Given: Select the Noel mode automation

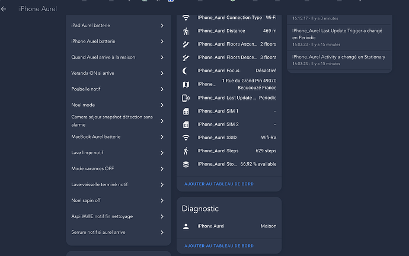Looking at the screenshot, I should click(119, 105).
